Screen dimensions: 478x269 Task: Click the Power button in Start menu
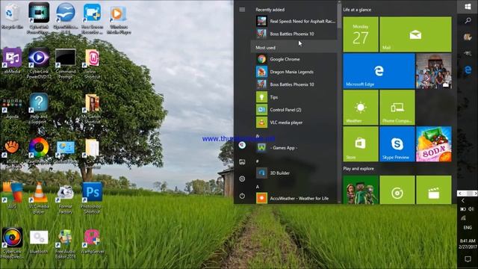pos(242,196)
